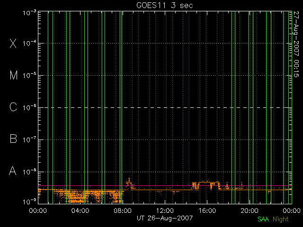Click the A flare class label
This screenshot has width=303, height=227.
pos(13,171)
